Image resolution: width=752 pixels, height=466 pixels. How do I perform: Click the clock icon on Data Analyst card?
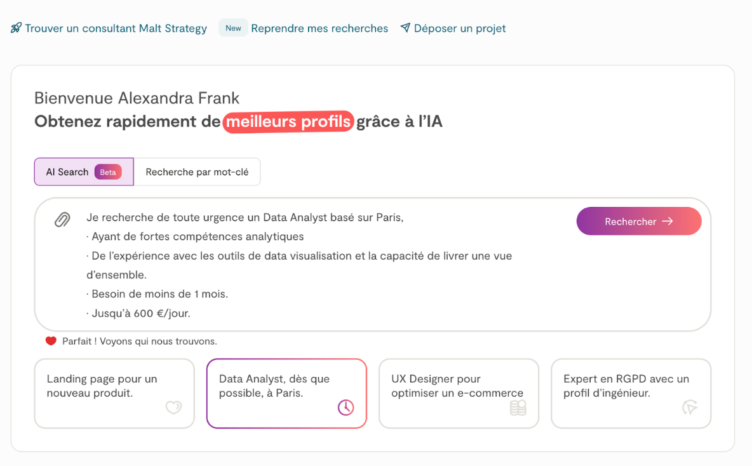pyautogui.click(x=346, y=408)
